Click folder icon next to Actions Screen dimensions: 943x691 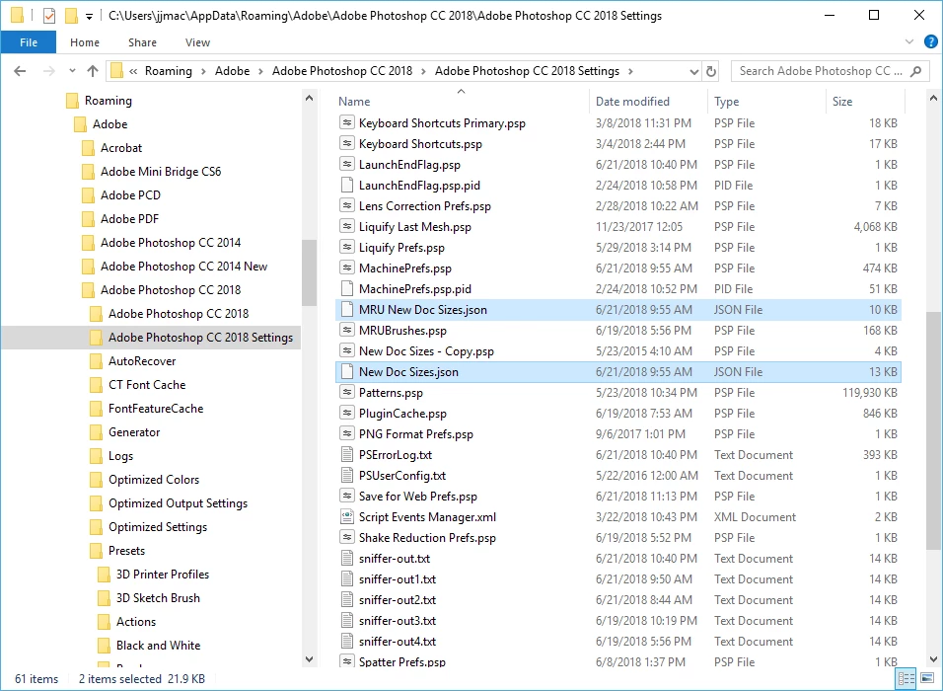tap(104, 622)
